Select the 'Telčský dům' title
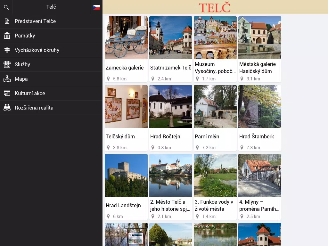The height and width of the screenshot is (246, 328). 120,136
